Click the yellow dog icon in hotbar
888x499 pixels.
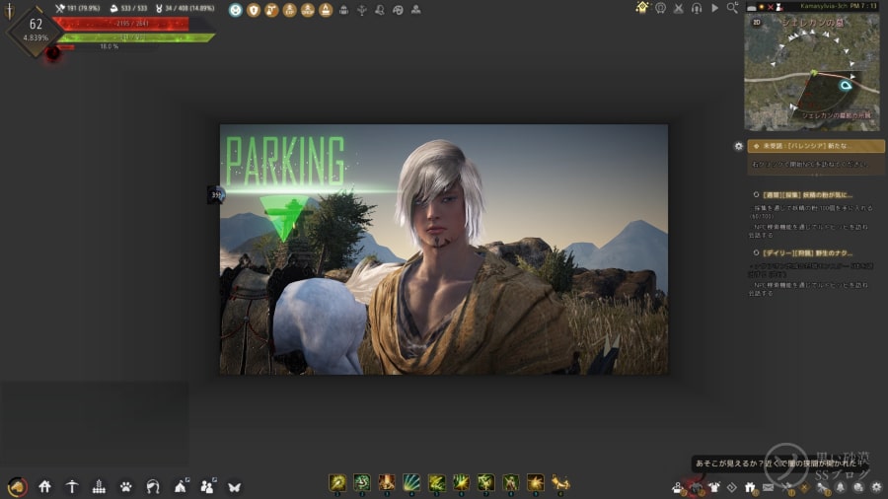tap(560, 482)
